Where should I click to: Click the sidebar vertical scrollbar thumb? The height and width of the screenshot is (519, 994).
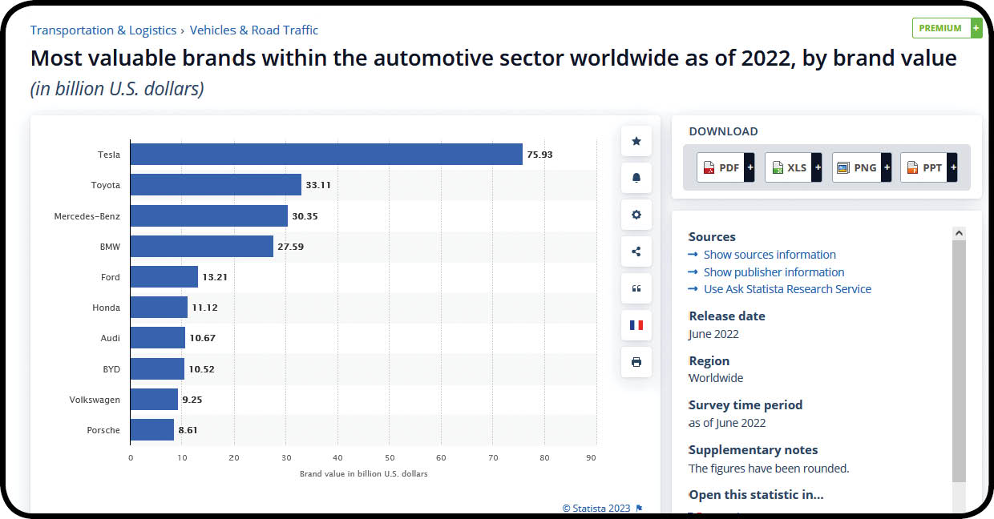pos(959,360)
